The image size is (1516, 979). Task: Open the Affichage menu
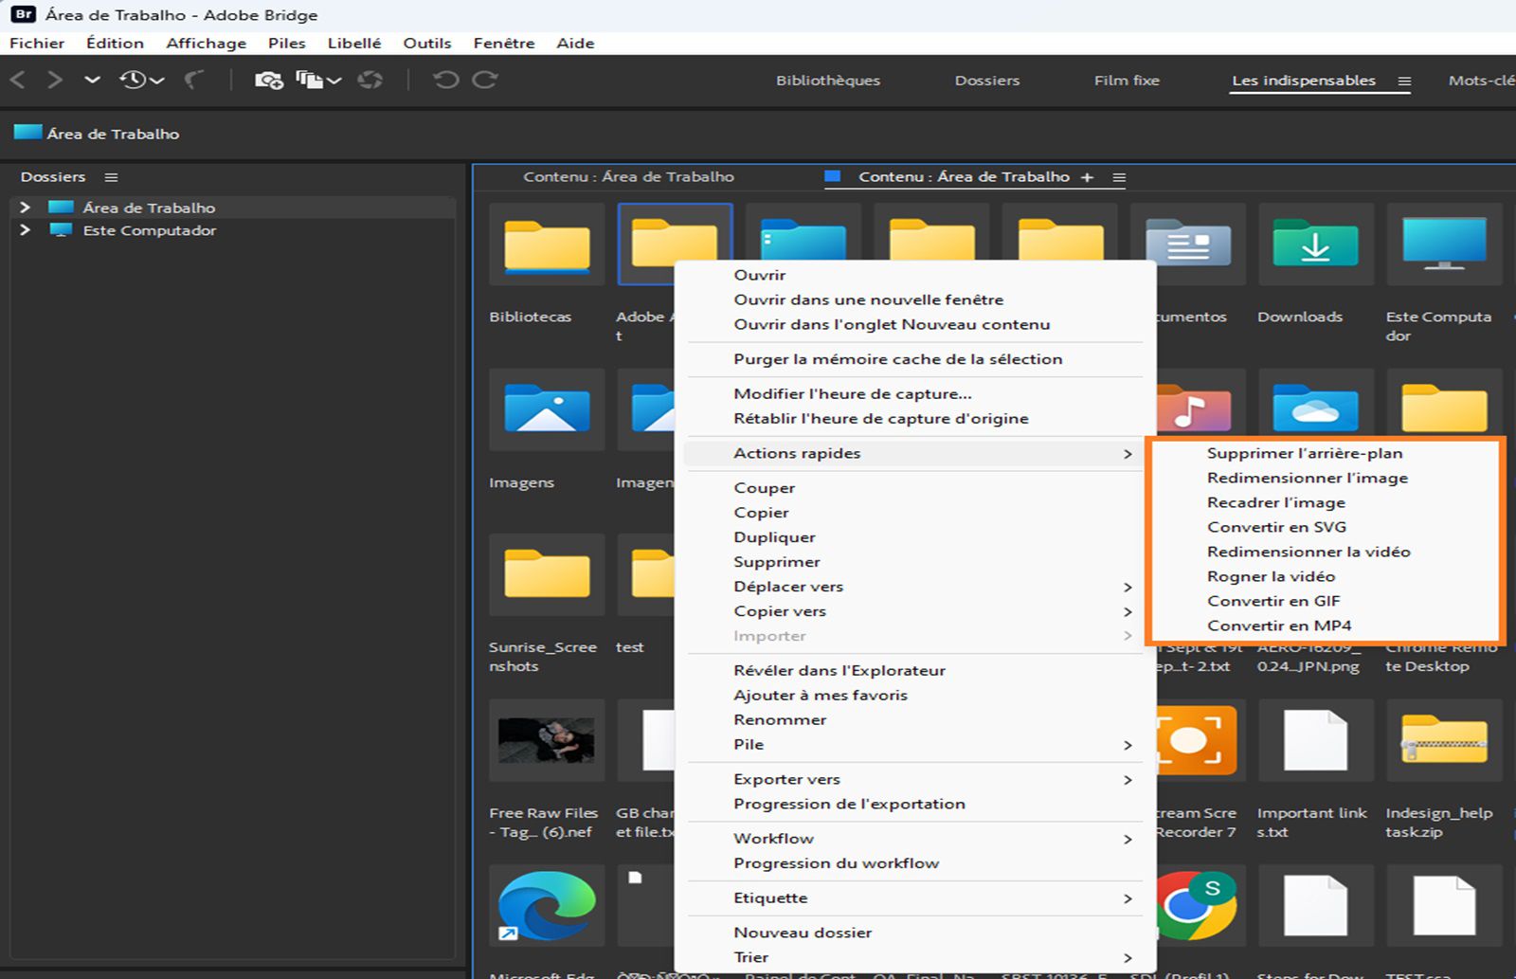coord(206,43)
